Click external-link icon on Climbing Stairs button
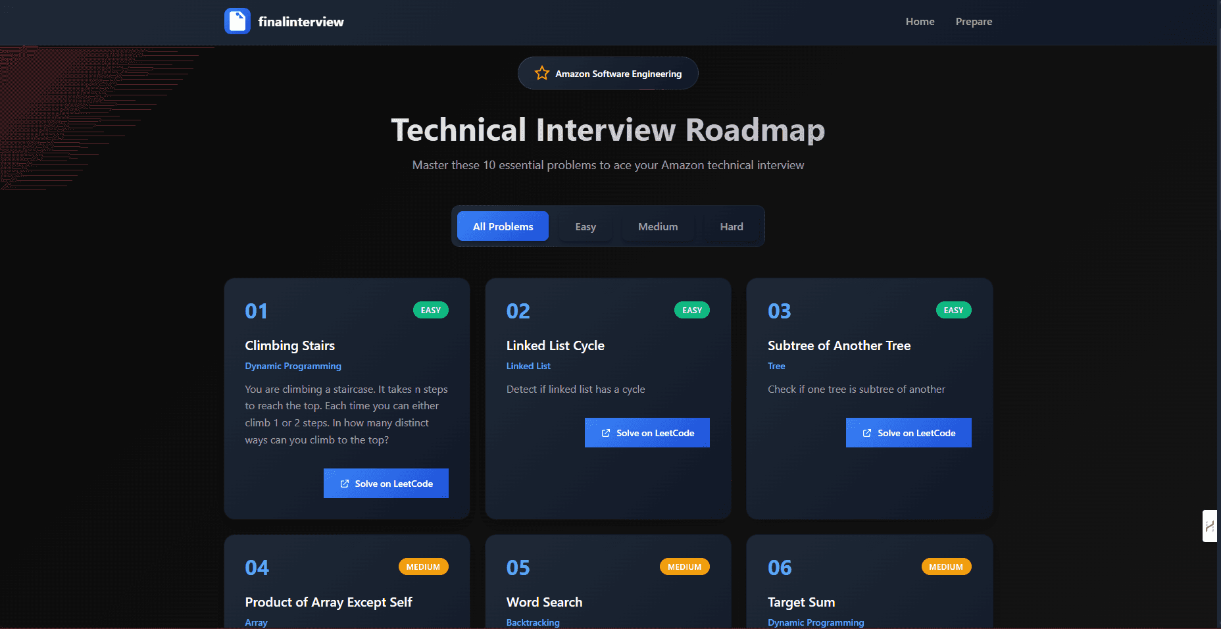The width and height of the screenshot is (1221, 629). tap(344, 484)
